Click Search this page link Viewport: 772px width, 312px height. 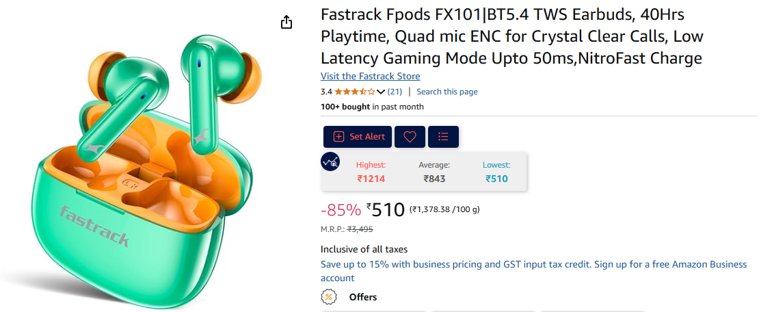coord(447,92)
